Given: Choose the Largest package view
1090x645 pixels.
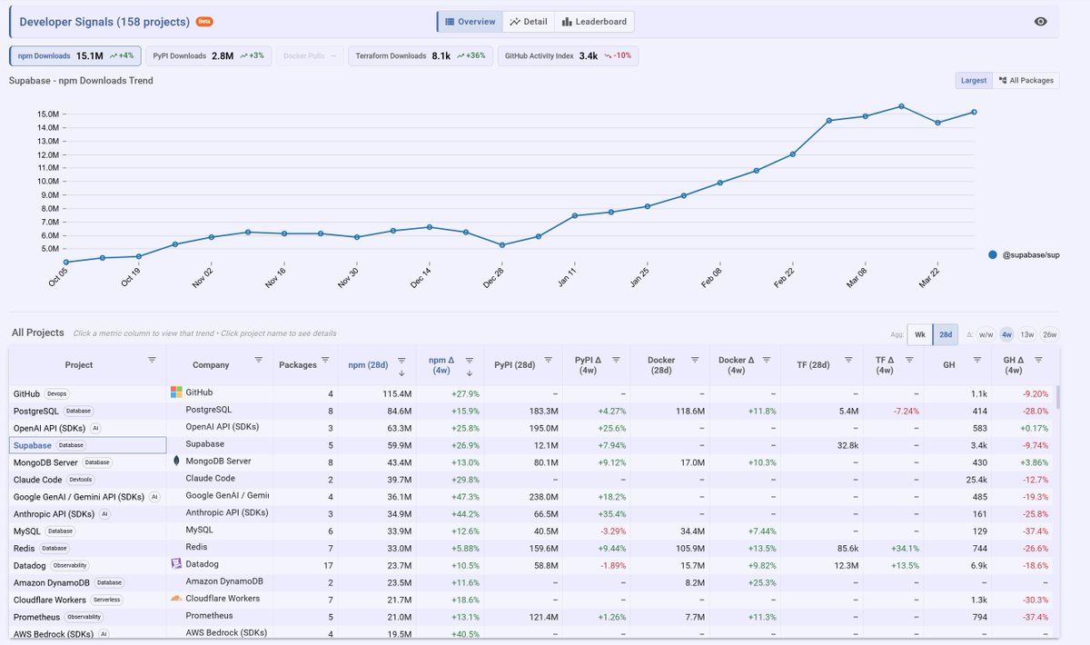Looking at the screenshot, I should tap(973, 80).
